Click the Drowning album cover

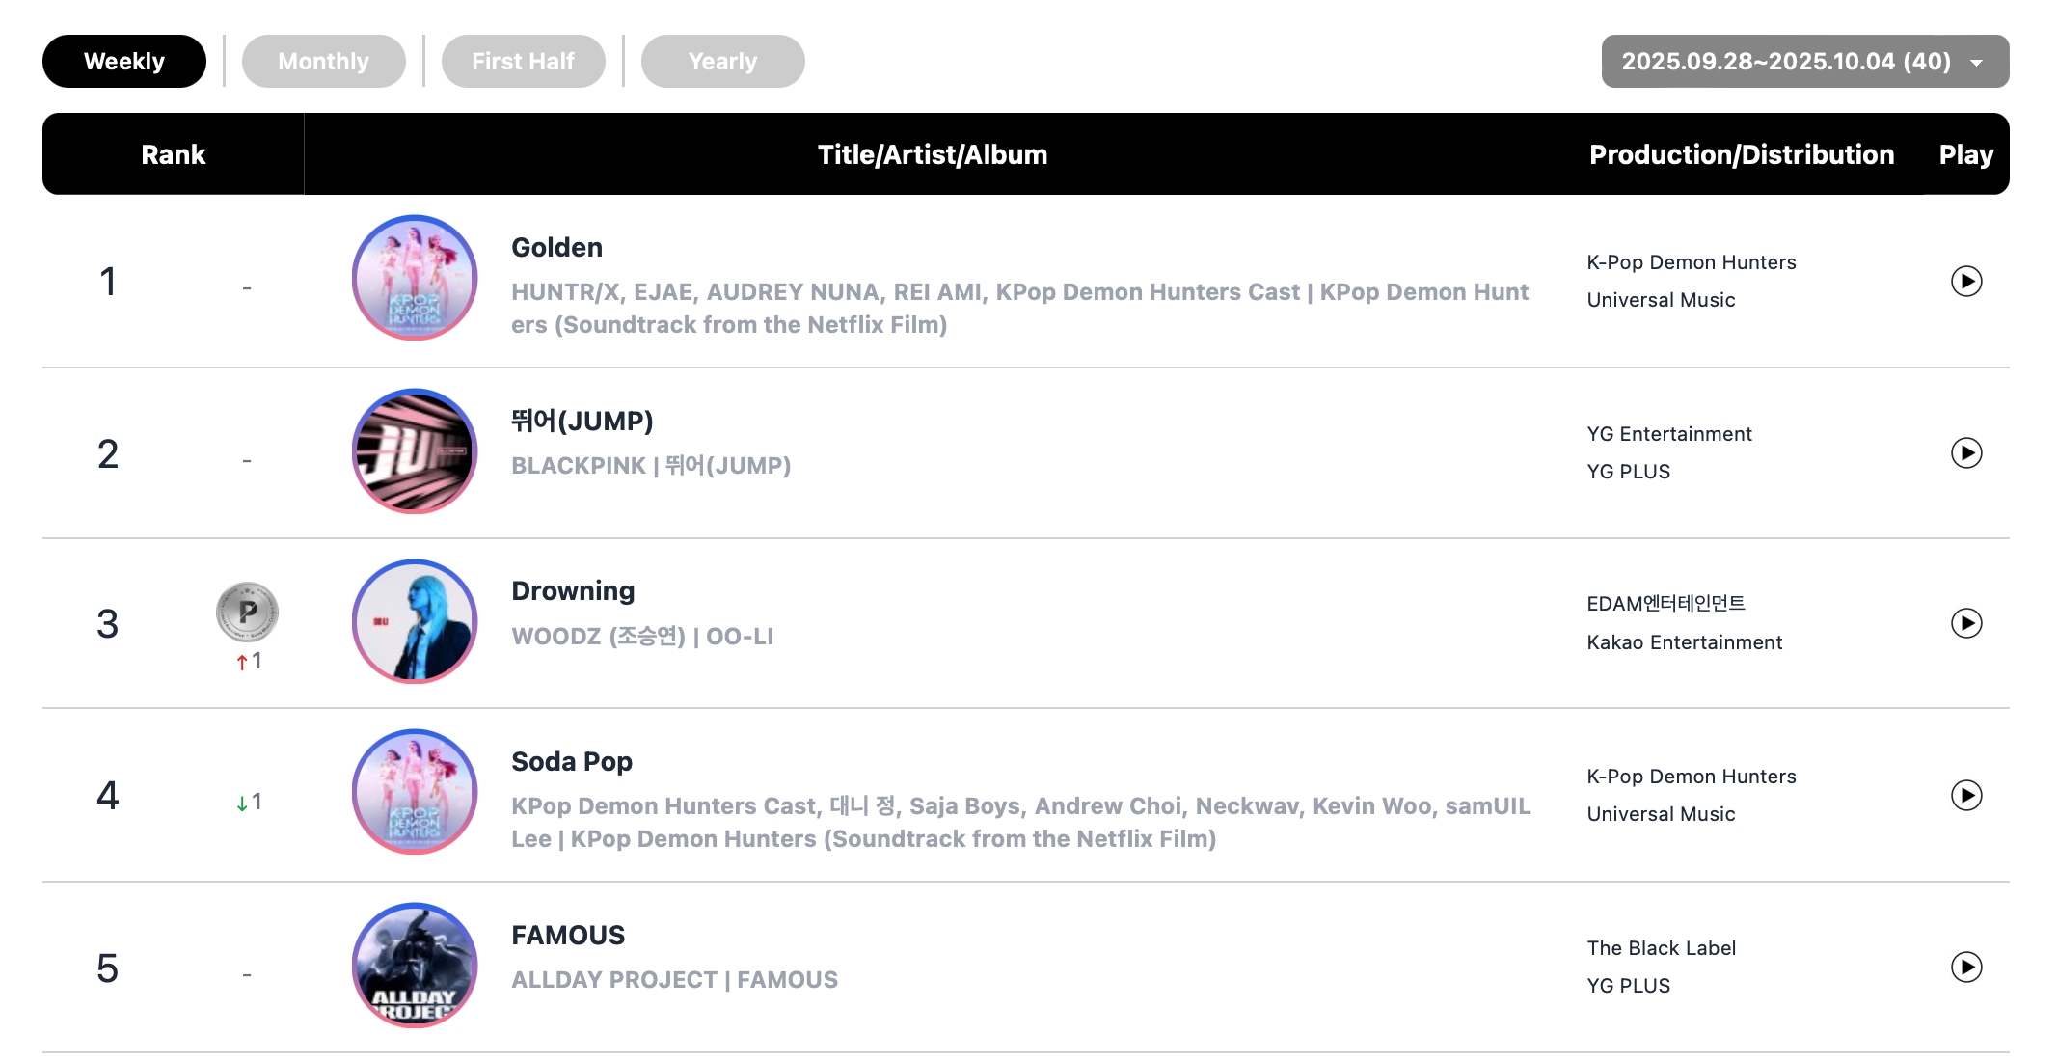(x=415, y=622)
